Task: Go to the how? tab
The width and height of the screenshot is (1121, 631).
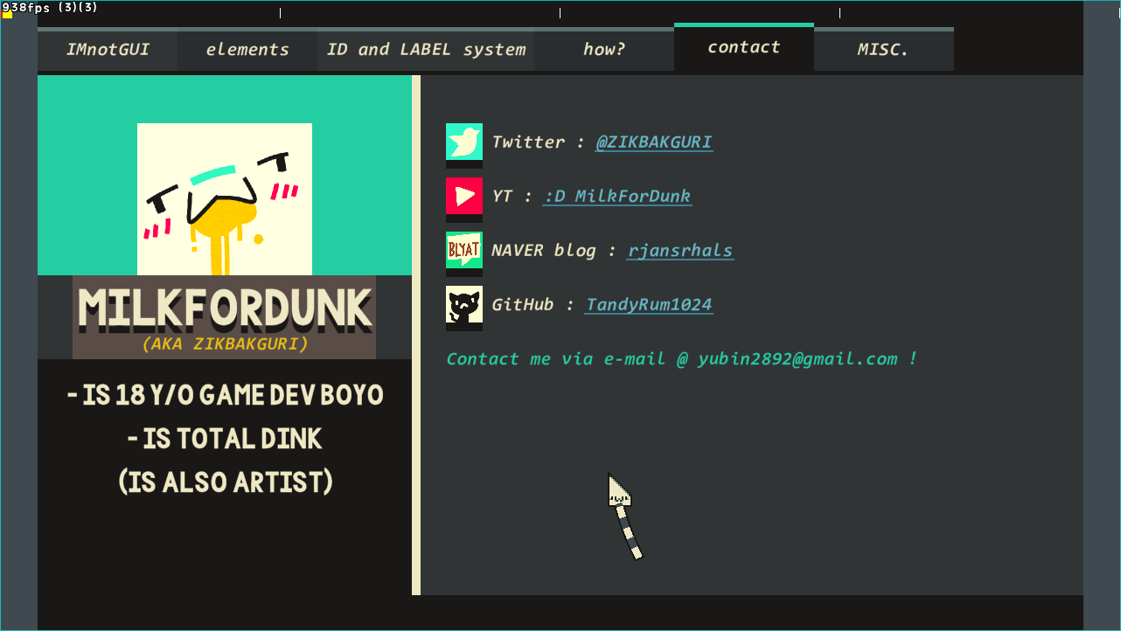Action: [x=604, y=50]
